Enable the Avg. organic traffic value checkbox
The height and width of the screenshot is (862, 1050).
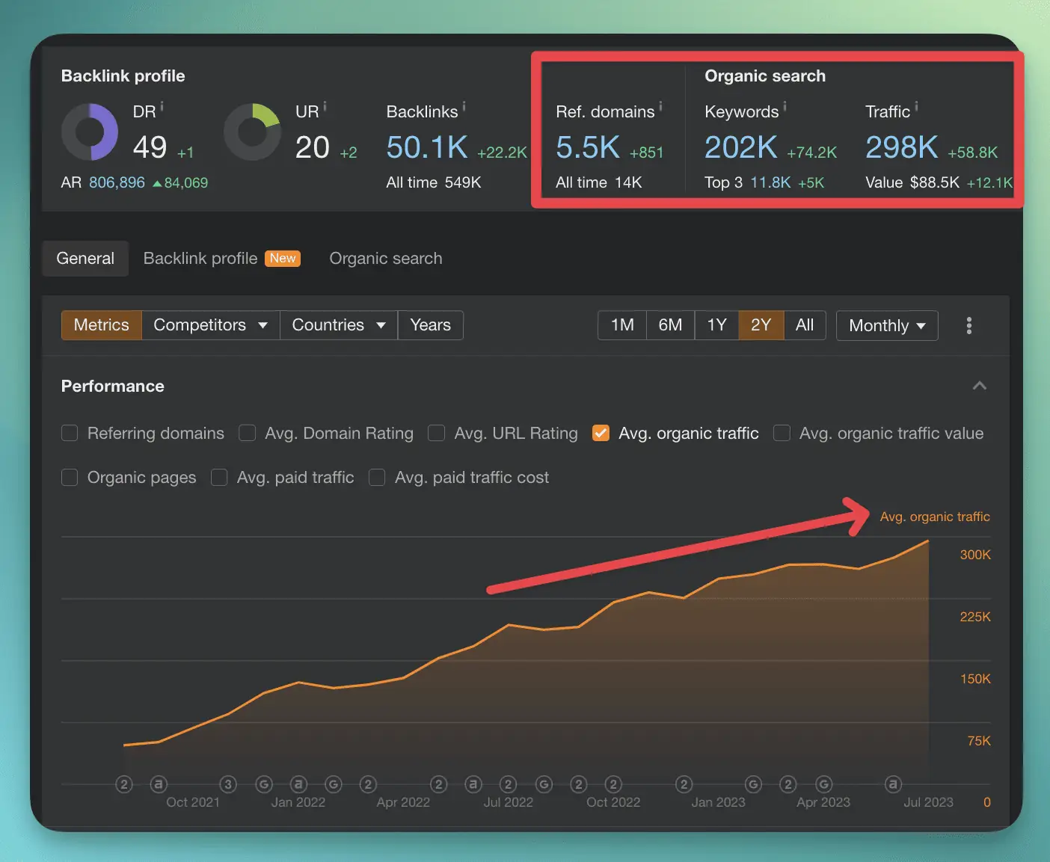tap(782, 433)
